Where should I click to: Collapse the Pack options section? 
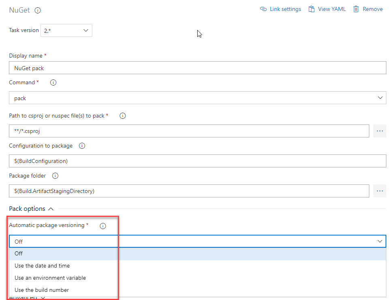pos(31,209)
